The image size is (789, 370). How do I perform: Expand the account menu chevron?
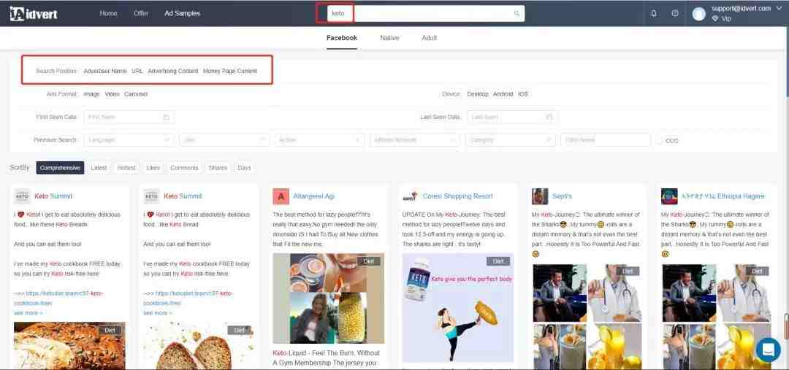click(x=779, y=9)
